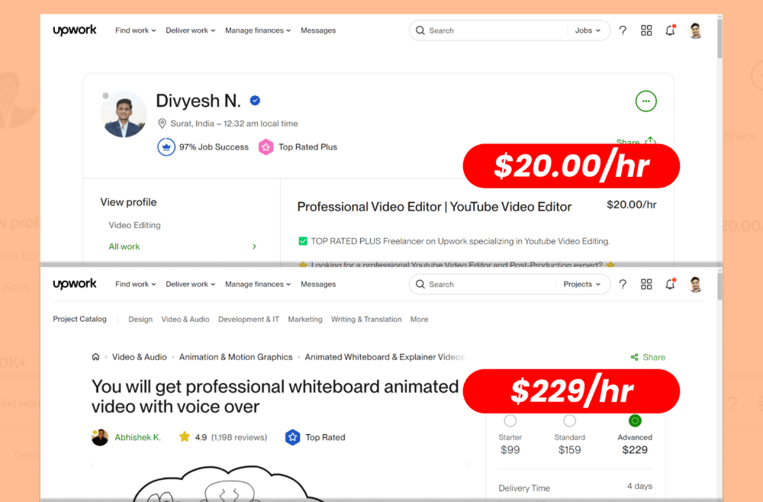
Task: Select the Design category tab
Action: [140, 319]
